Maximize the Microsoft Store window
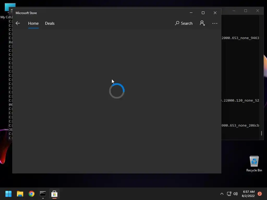The height and width of the screenshot is (200, 267). pos(203,13)
